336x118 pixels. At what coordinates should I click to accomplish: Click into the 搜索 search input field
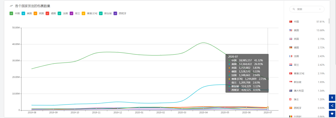pyautogui.click(x=307, y=9)
